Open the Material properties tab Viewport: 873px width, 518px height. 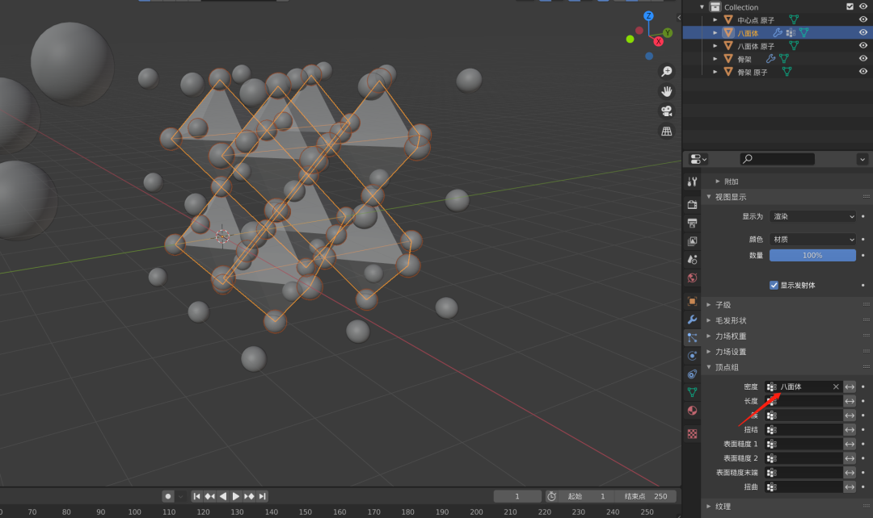coord(692,411)
